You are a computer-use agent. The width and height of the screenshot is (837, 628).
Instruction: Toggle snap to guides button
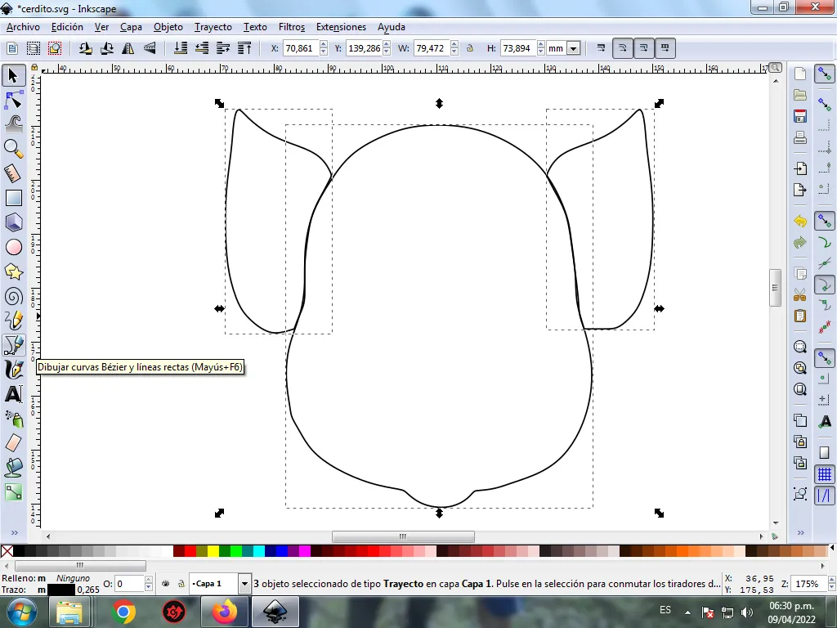[x=825, y=496]
